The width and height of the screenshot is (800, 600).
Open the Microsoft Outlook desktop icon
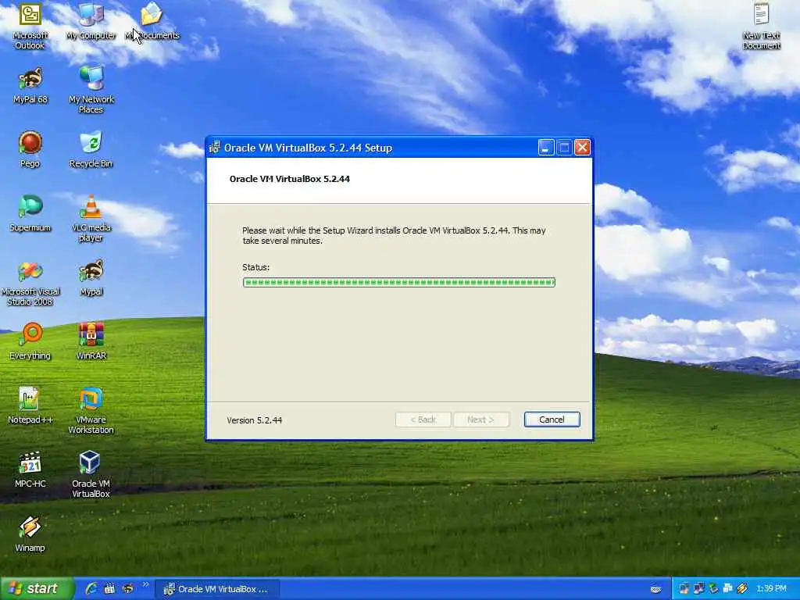pyautogui.click(x=30, y=26)
